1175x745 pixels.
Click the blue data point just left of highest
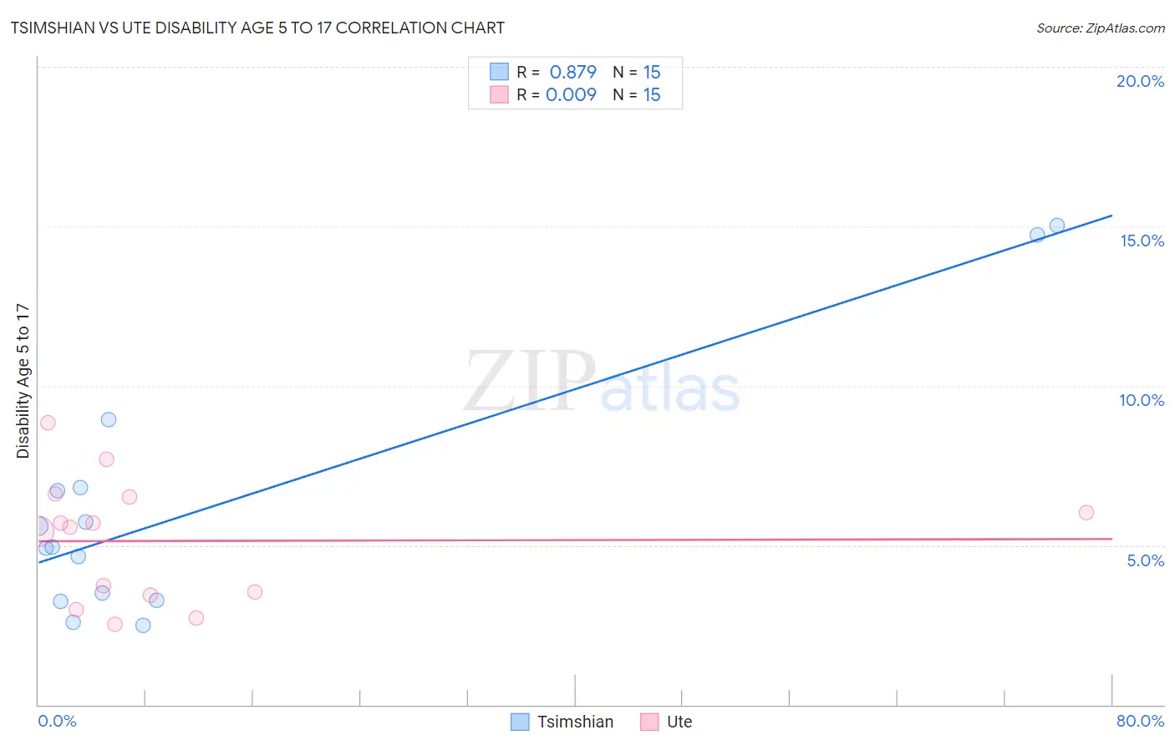click(1037, 235)
